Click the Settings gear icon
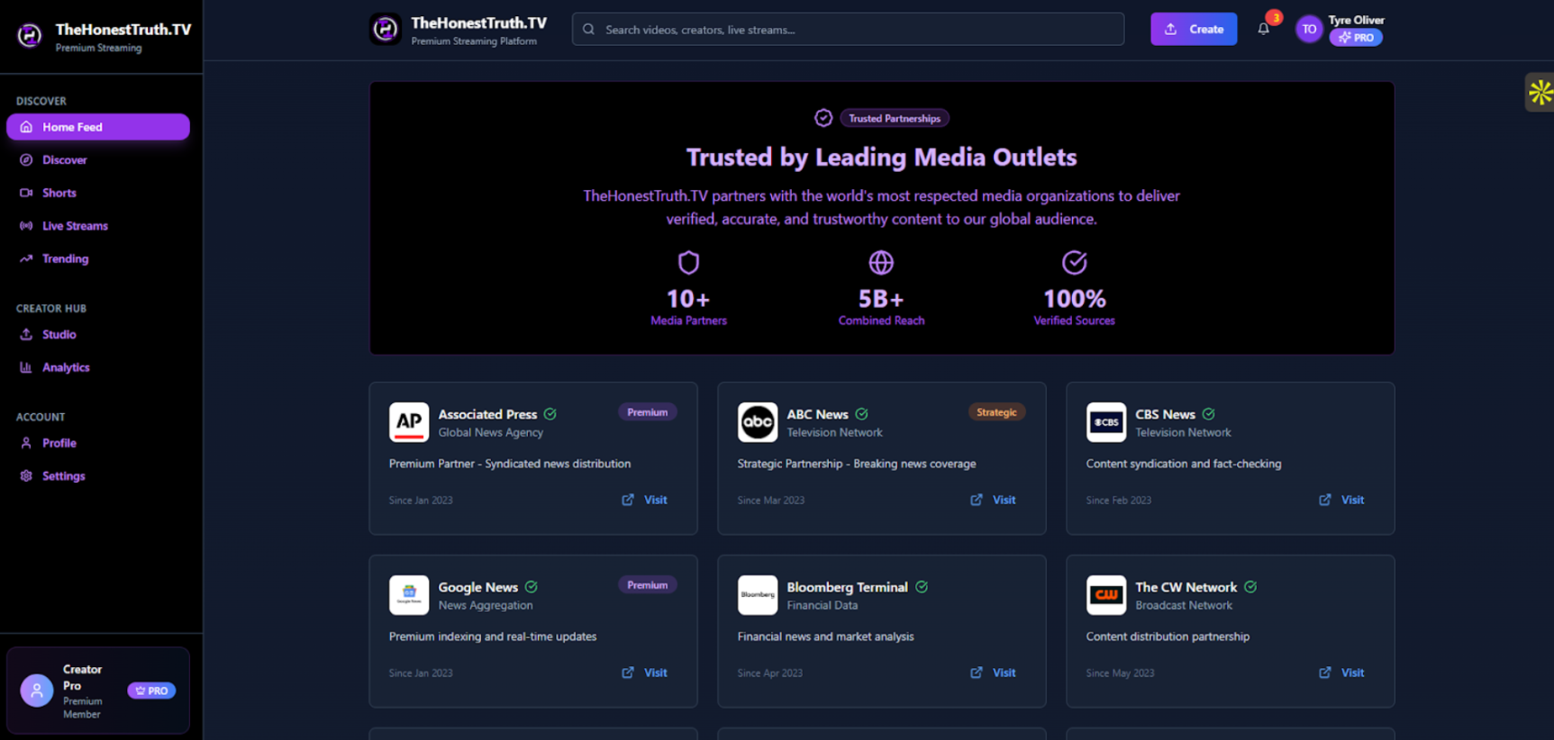The image size is (1554, 740). pos(26,476)
